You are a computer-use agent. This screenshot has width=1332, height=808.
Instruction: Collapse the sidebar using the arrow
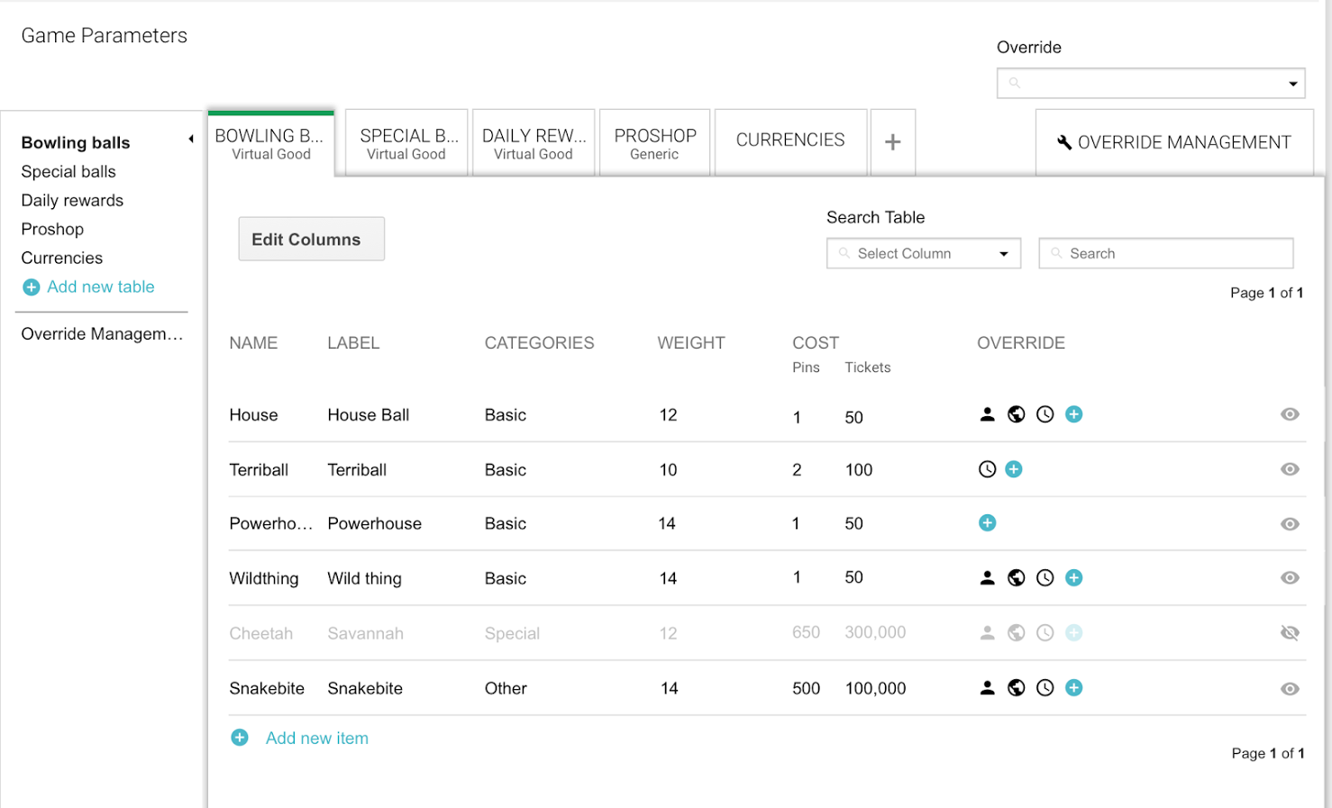click(191, 139)
